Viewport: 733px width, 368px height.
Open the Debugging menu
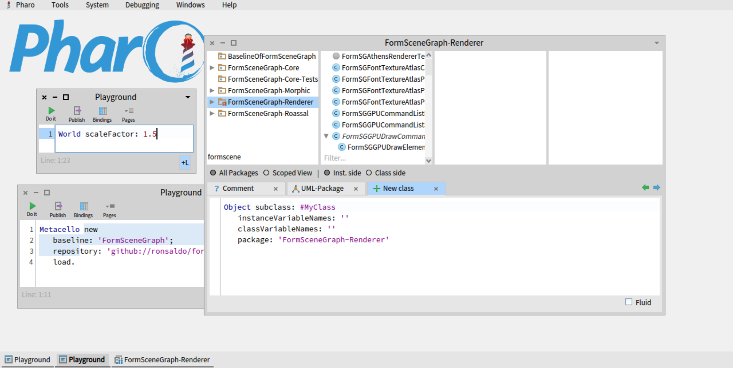pyautogui.click(x=142, y=5)
